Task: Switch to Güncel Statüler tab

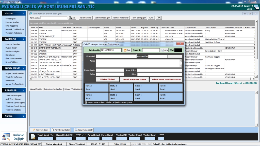Action: point(36,89)
